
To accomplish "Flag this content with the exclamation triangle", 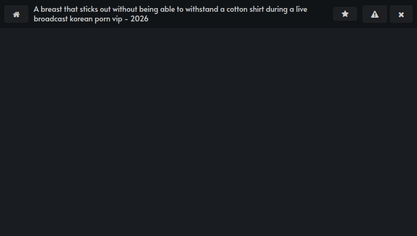I will pos(375,14).
